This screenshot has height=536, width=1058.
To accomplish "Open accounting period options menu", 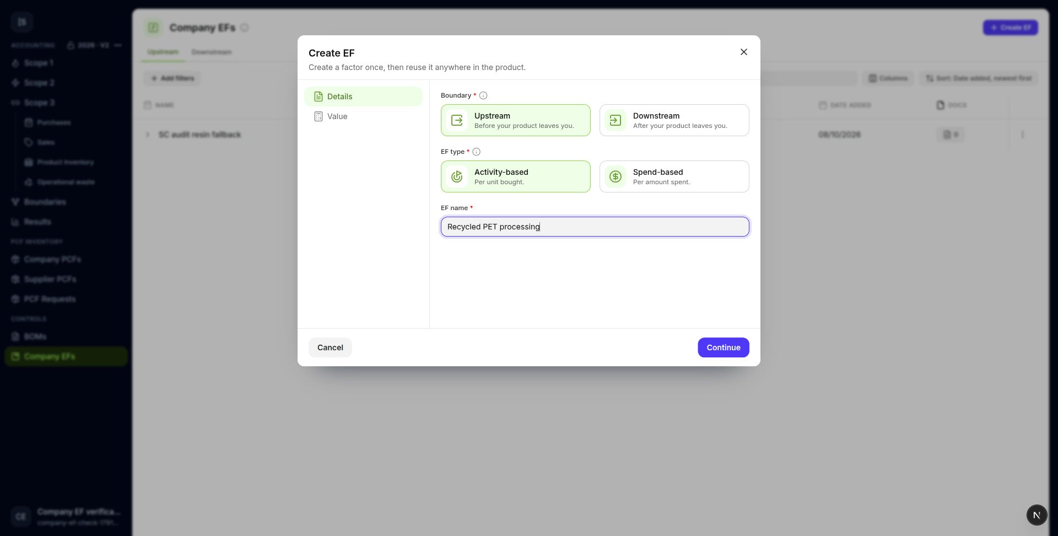I will tap(118, 45).
